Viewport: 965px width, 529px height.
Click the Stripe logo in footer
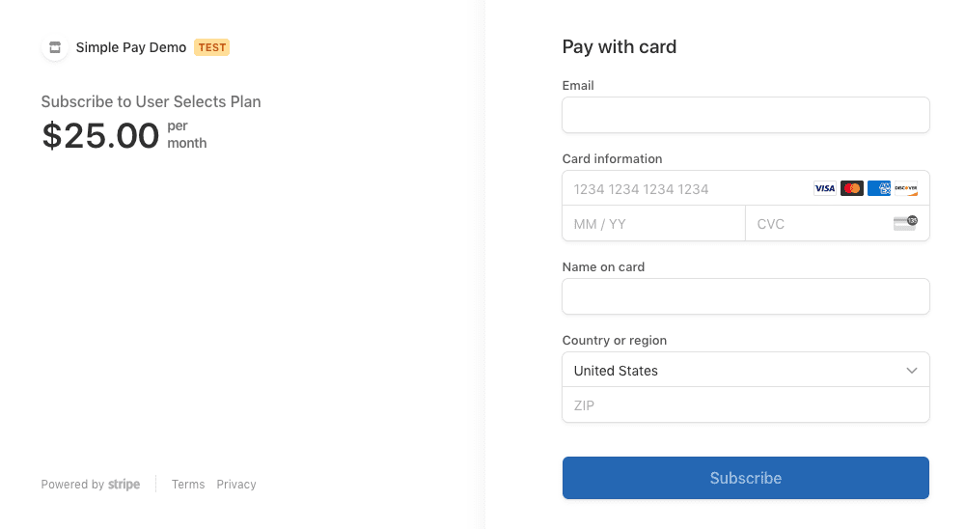click(124, 484)
